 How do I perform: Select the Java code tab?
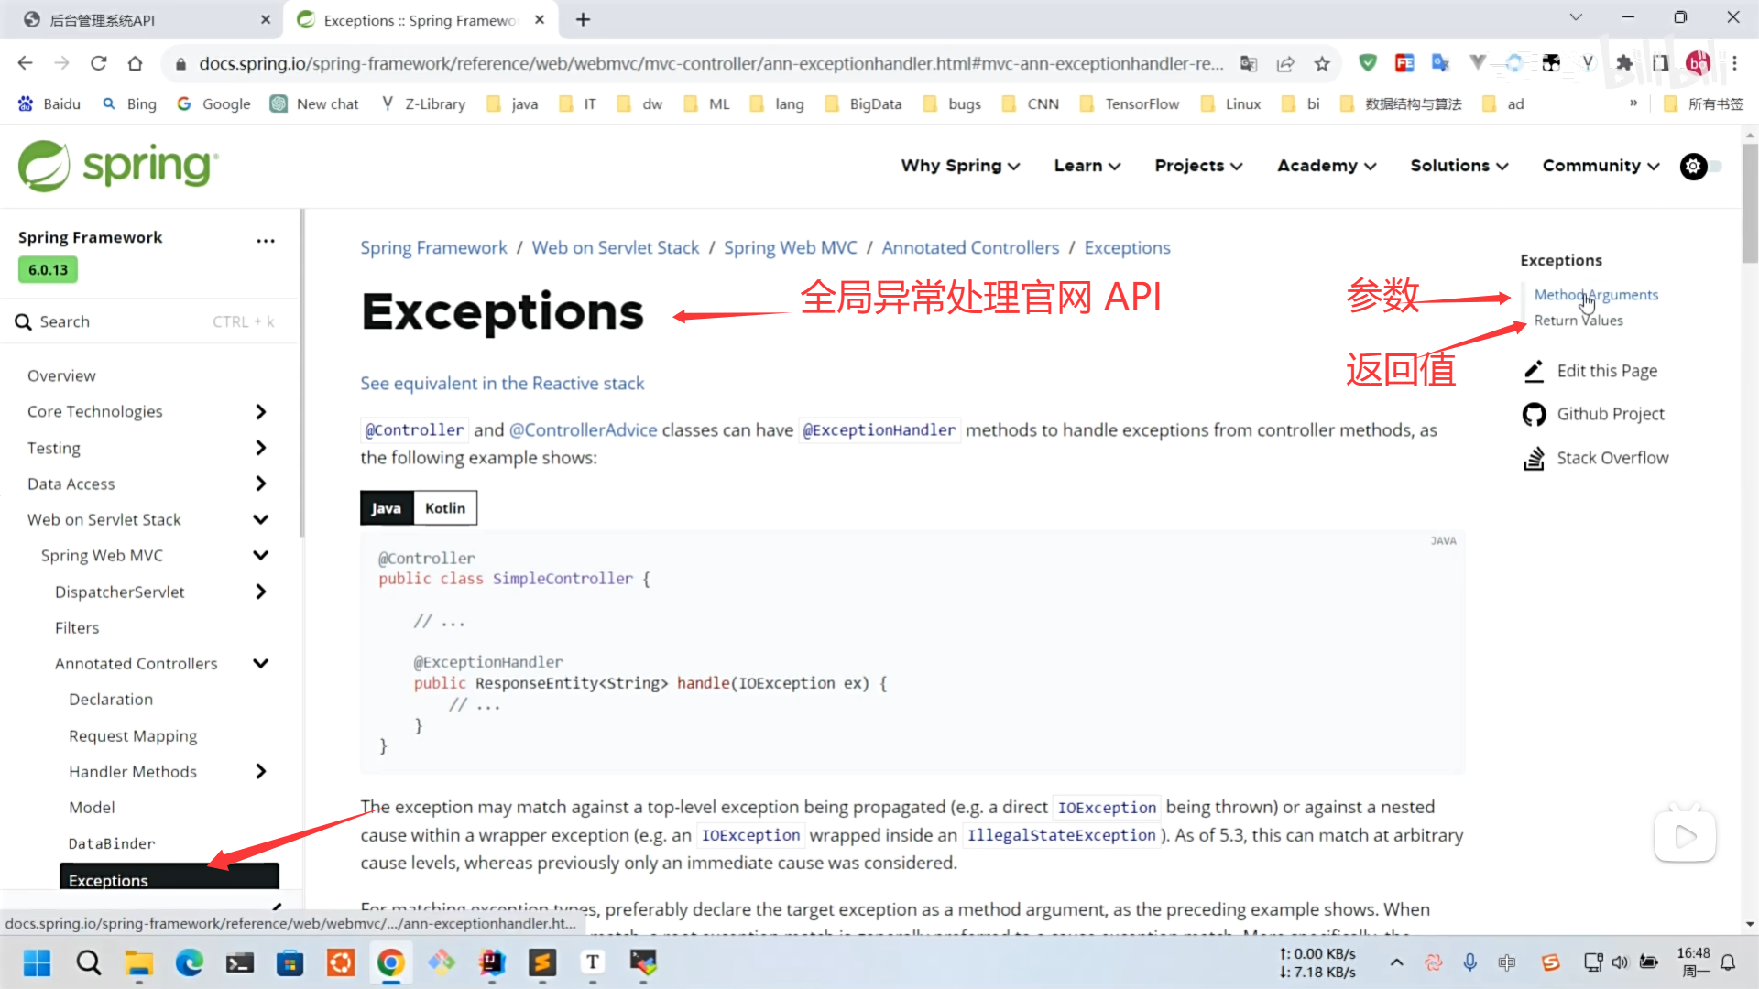pos(386,508)
